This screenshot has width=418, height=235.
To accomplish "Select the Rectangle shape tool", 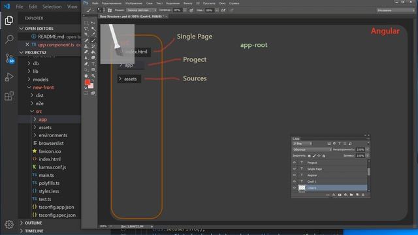I will click(93, 70).
